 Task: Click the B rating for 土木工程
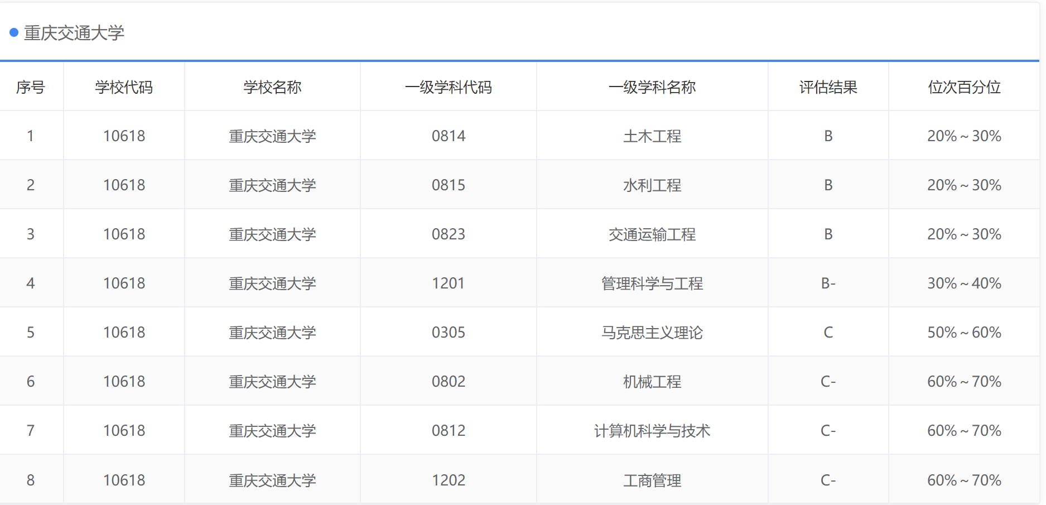[828, 136]
